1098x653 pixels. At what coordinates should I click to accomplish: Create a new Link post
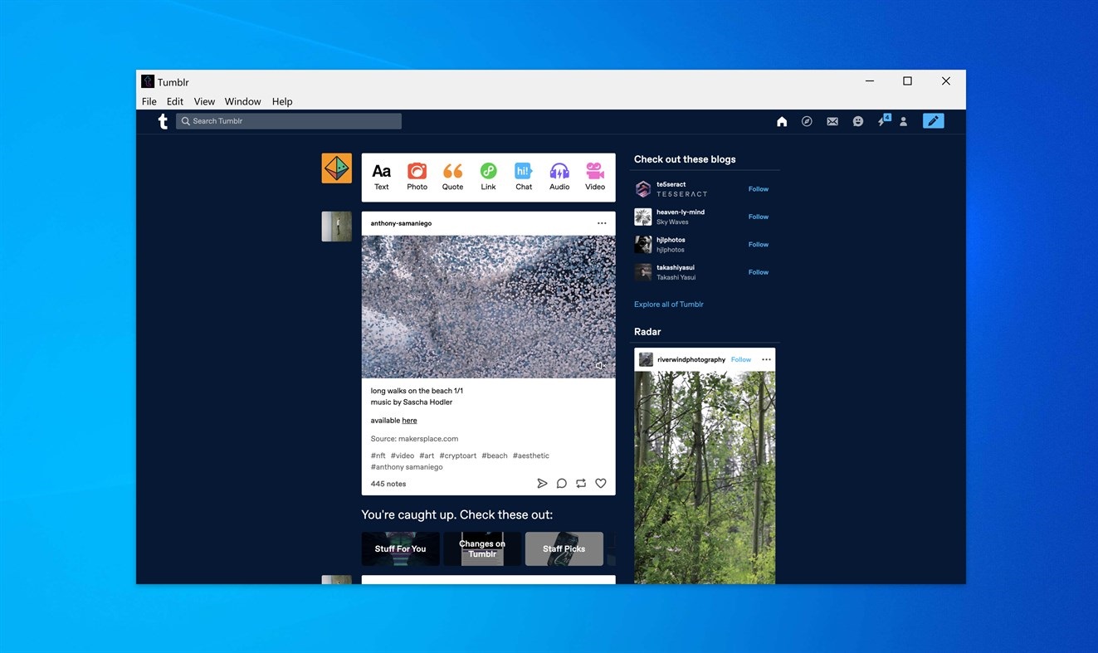point(488,176)
